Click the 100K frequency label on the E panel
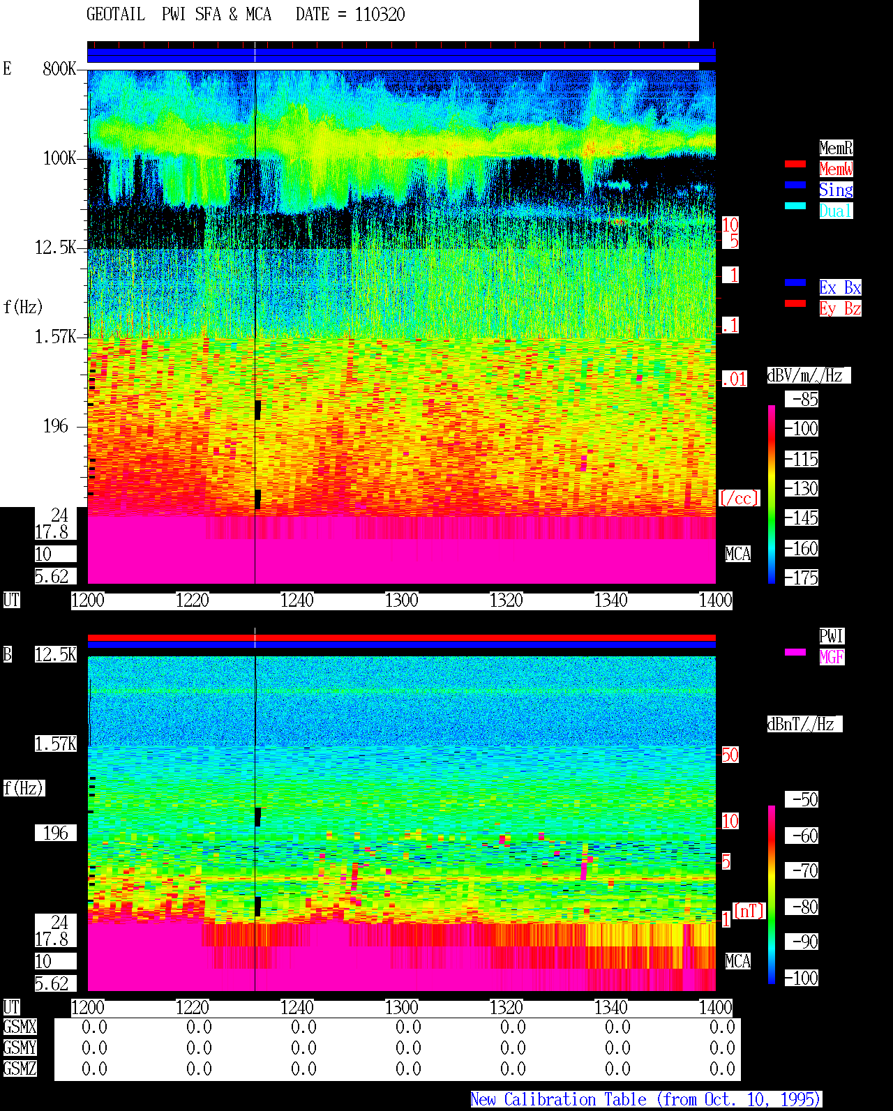Image resolution: width=893 pixels, height=1111 pixels. (59, 158)
